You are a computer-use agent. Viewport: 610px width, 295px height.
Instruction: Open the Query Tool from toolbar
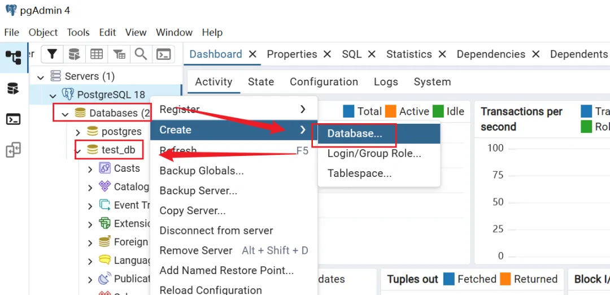coord(74,54)
